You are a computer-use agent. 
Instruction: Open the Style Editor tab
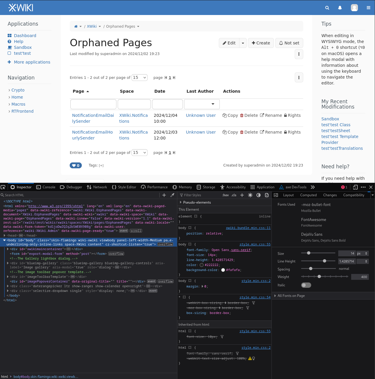(124, 187)
